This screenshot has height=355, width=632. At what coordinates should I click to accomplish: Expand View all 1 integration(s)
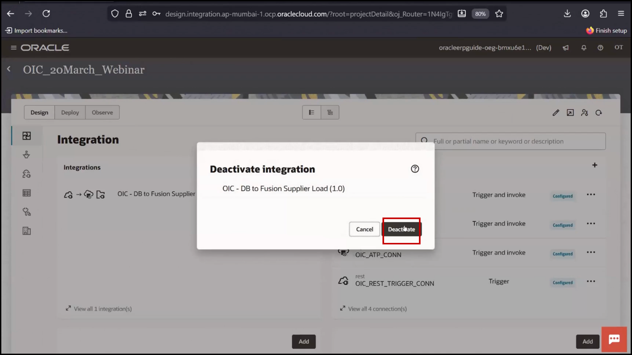click(99, 309)
